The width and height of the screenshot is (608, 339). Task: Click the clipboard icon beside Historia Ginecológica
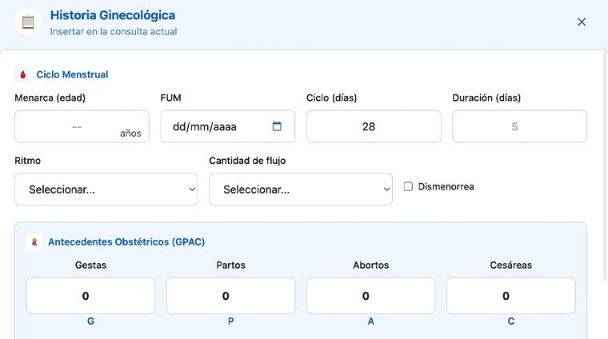[x=30, y=22]
